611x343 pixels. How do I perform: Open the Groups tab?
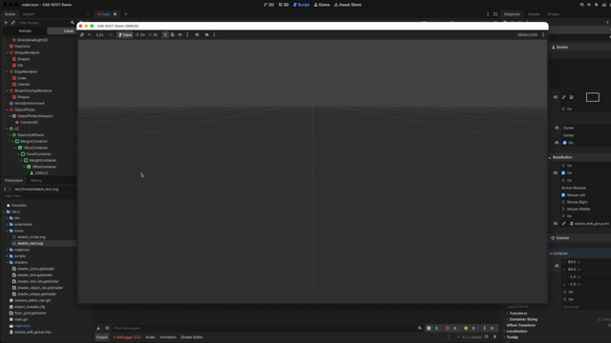[x=553, y=14]
